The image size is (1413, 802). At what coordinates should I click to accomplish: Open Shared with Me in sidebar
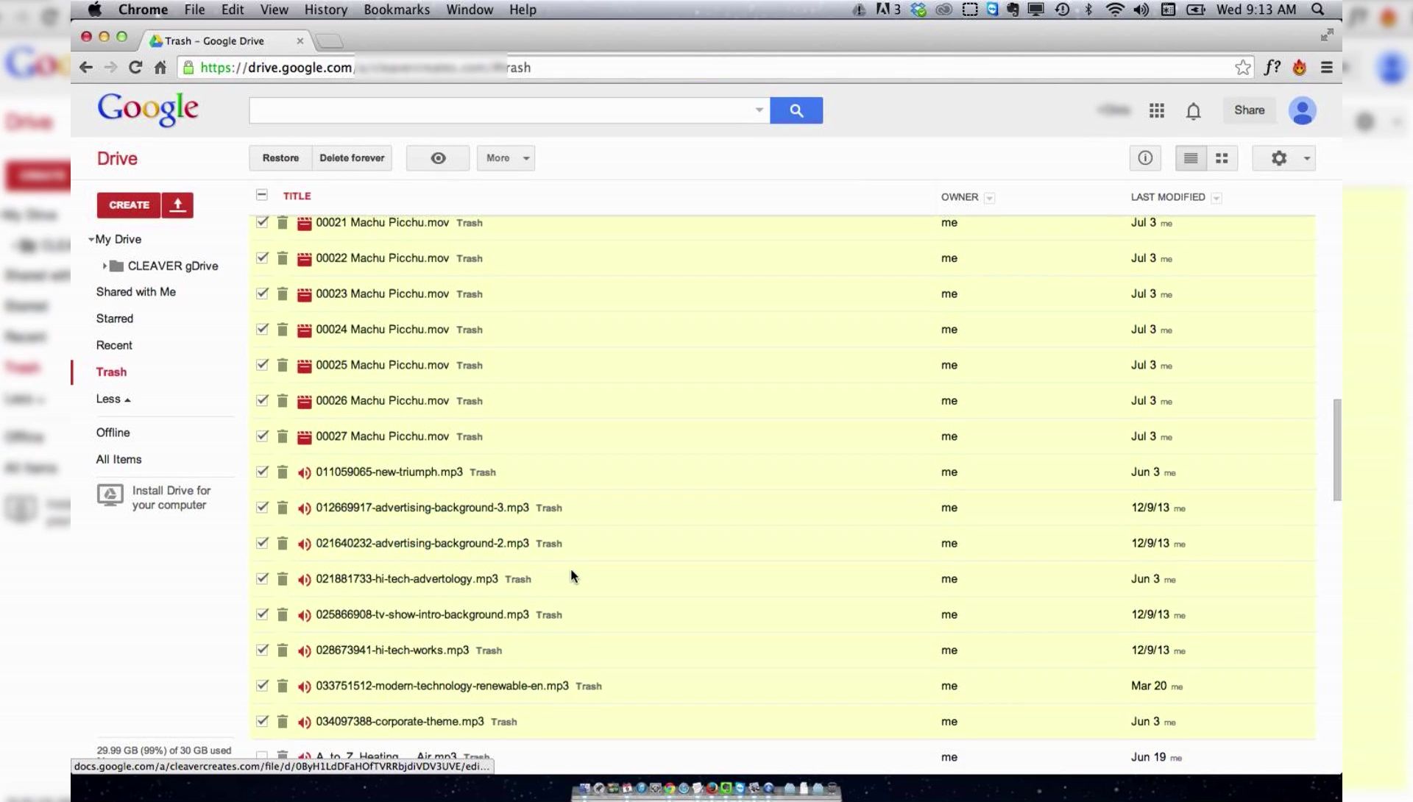point(136,292)
